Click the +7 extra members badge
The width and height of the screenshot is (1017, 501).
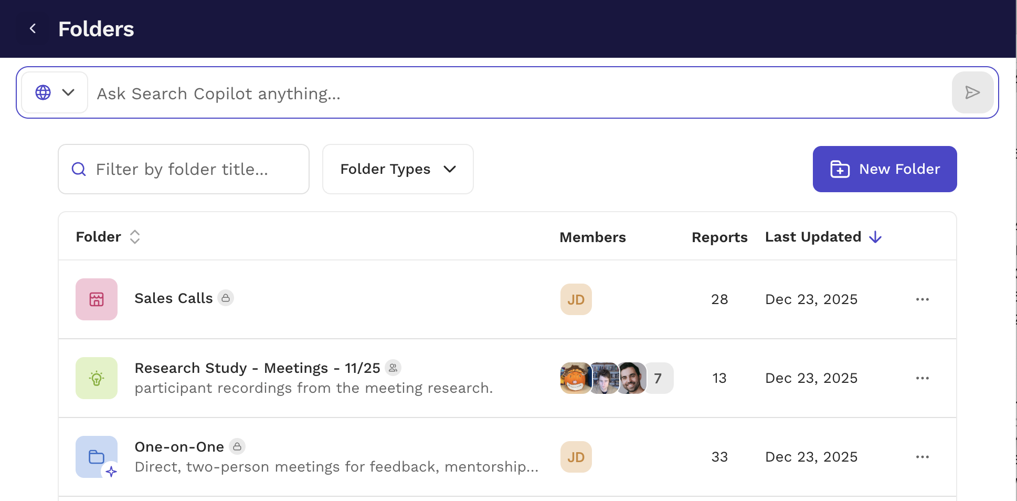pyautogui.click(x=659, y=378)
